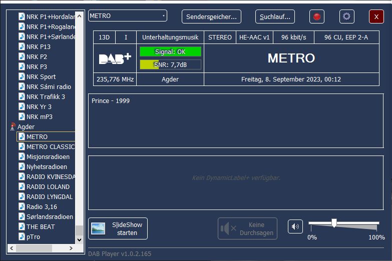Viewport: 392px width, 261px height.
Task: Click station list scroll down arrow
Action: click(x=79, y=240)
